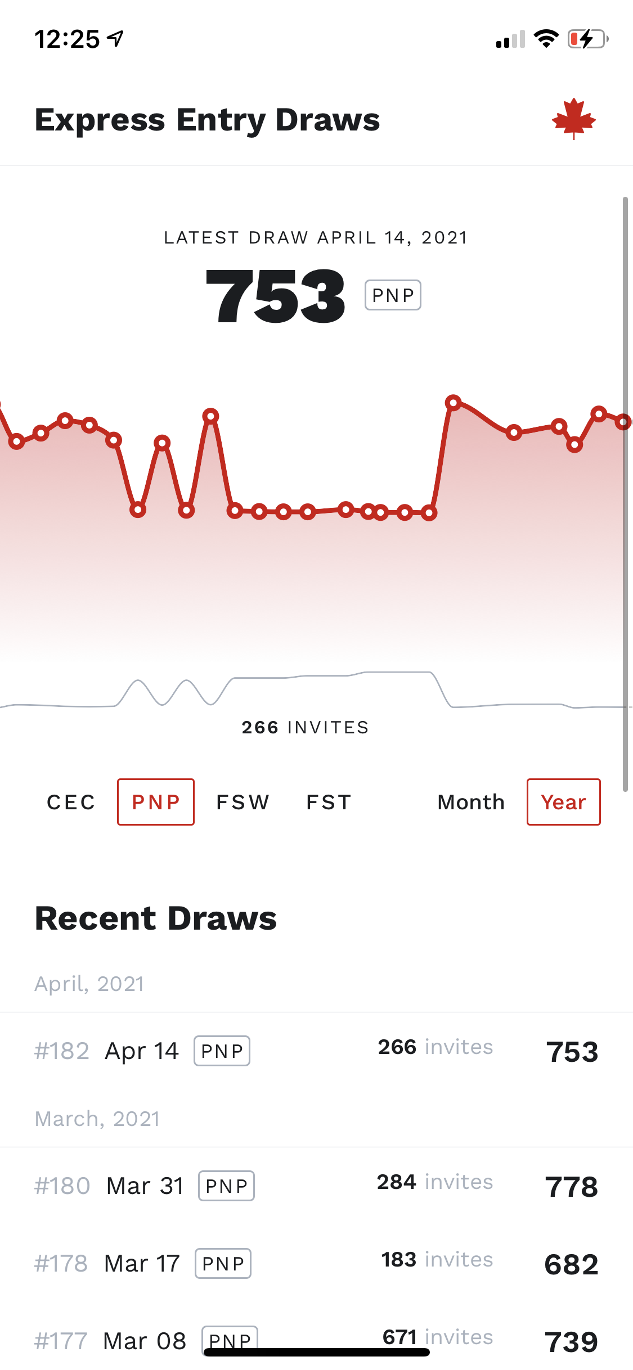Viewport: 633px width, 1370px height.
Task: Select the PNP draw type filter
Action: [x=156, y=802]
